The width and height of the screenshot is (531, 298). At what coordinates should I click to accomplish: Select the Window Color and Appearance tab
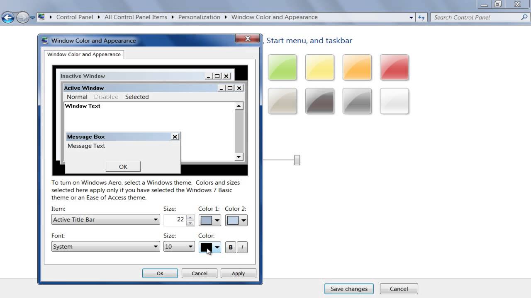tap(84, 54)
